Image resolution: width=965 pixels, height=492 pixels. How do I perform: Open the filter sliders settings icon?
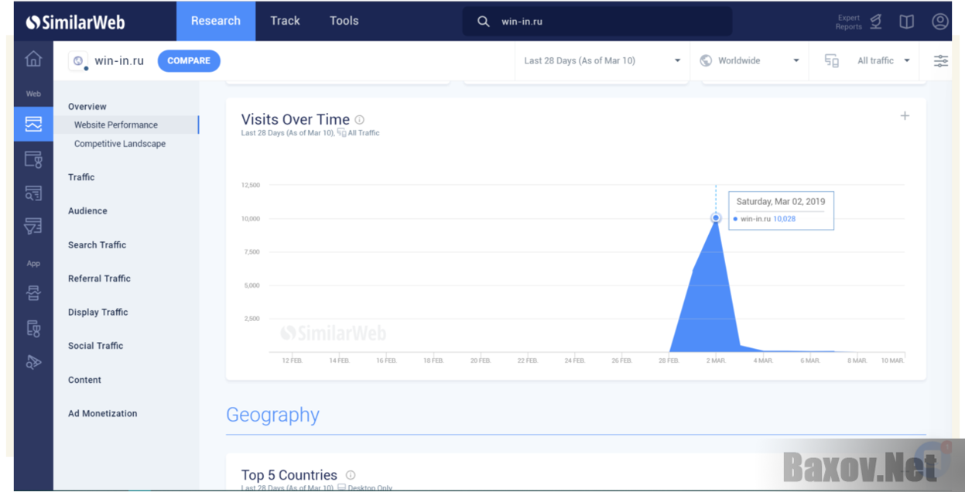(x=941, y=60)
